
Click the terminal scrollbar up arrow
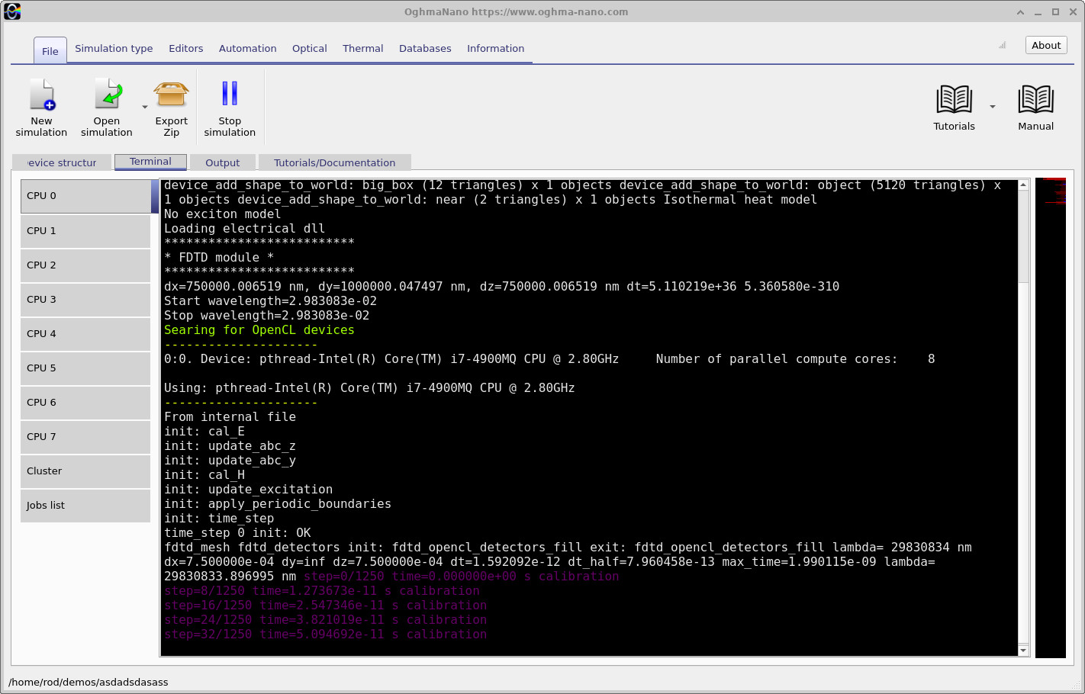point(1024,185)
